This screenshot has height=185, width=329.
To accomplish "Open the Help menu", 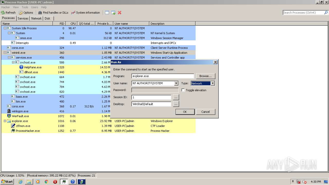I will (44, 7).
